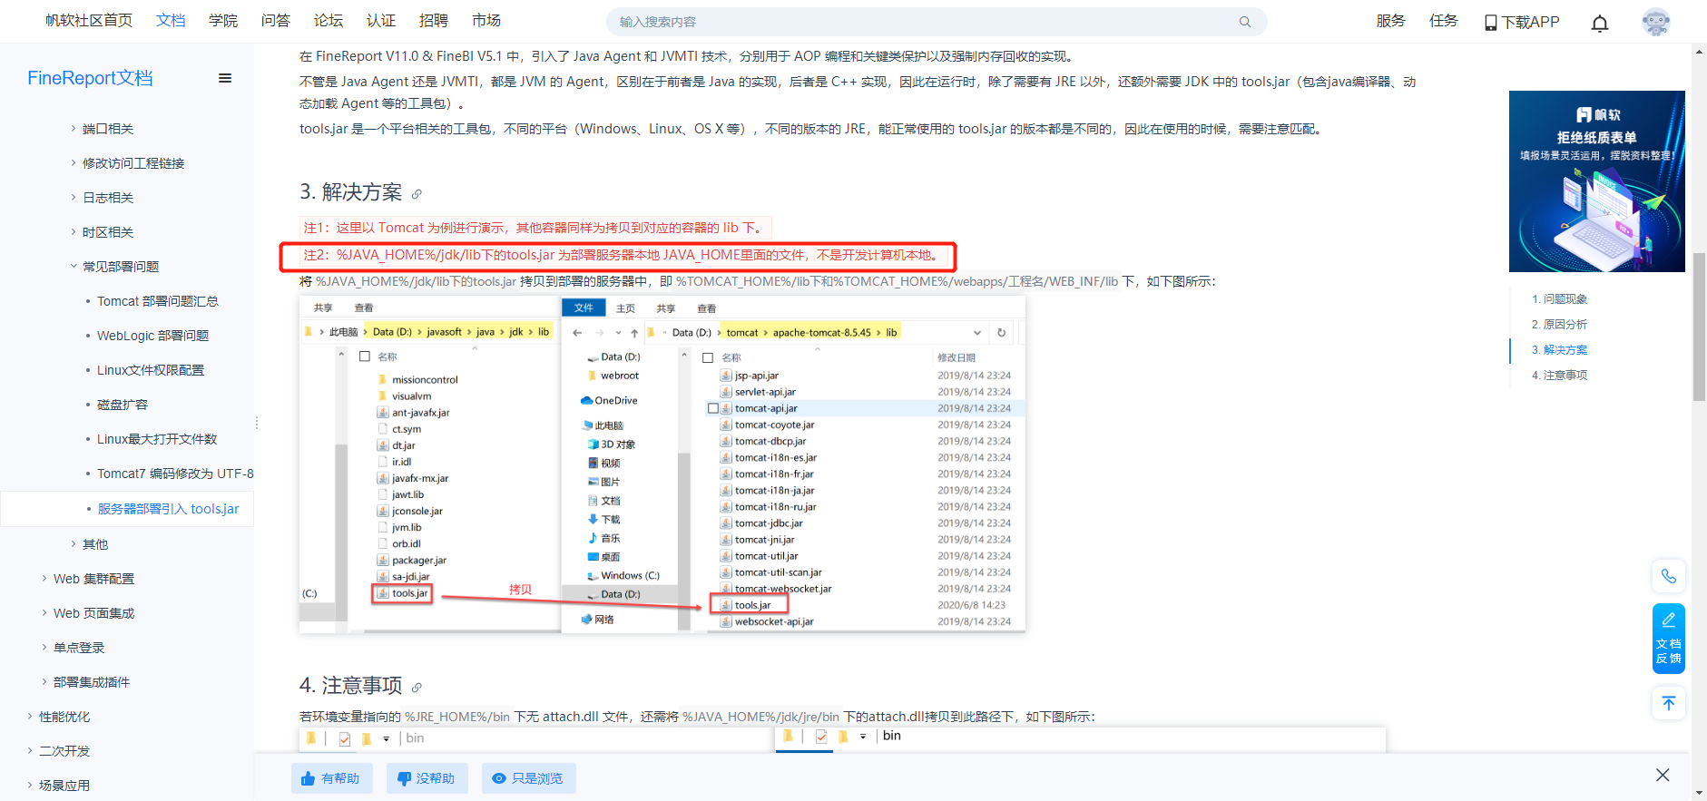Click the tools.jar explorer screenshot image
This screenshot has height=801, width=1707.
662,464
